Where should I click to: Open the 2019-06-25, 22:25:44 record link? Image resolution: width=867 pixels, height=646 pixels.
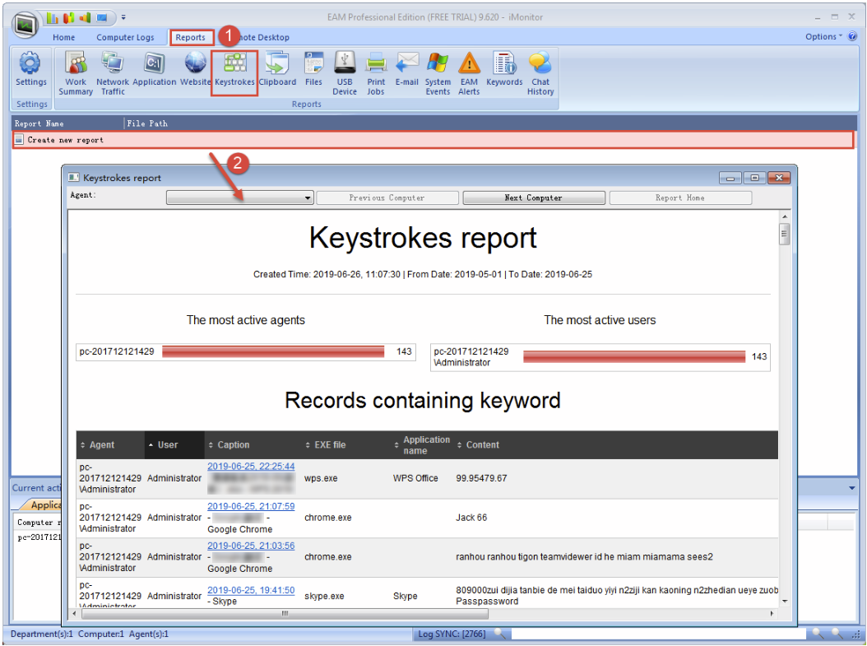click(251, 467)
